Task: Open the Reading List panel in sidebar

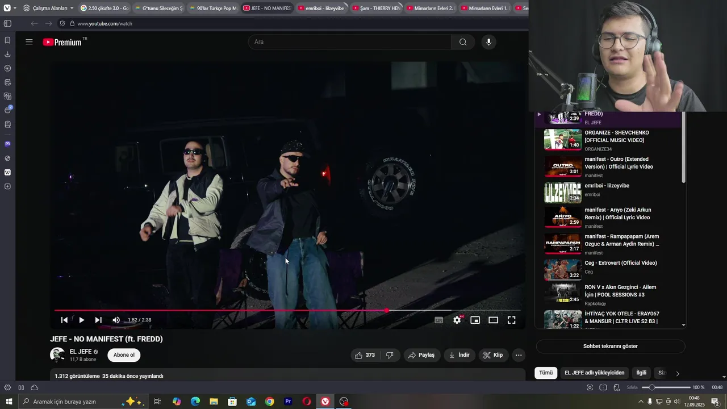Action: pos(7,124)
